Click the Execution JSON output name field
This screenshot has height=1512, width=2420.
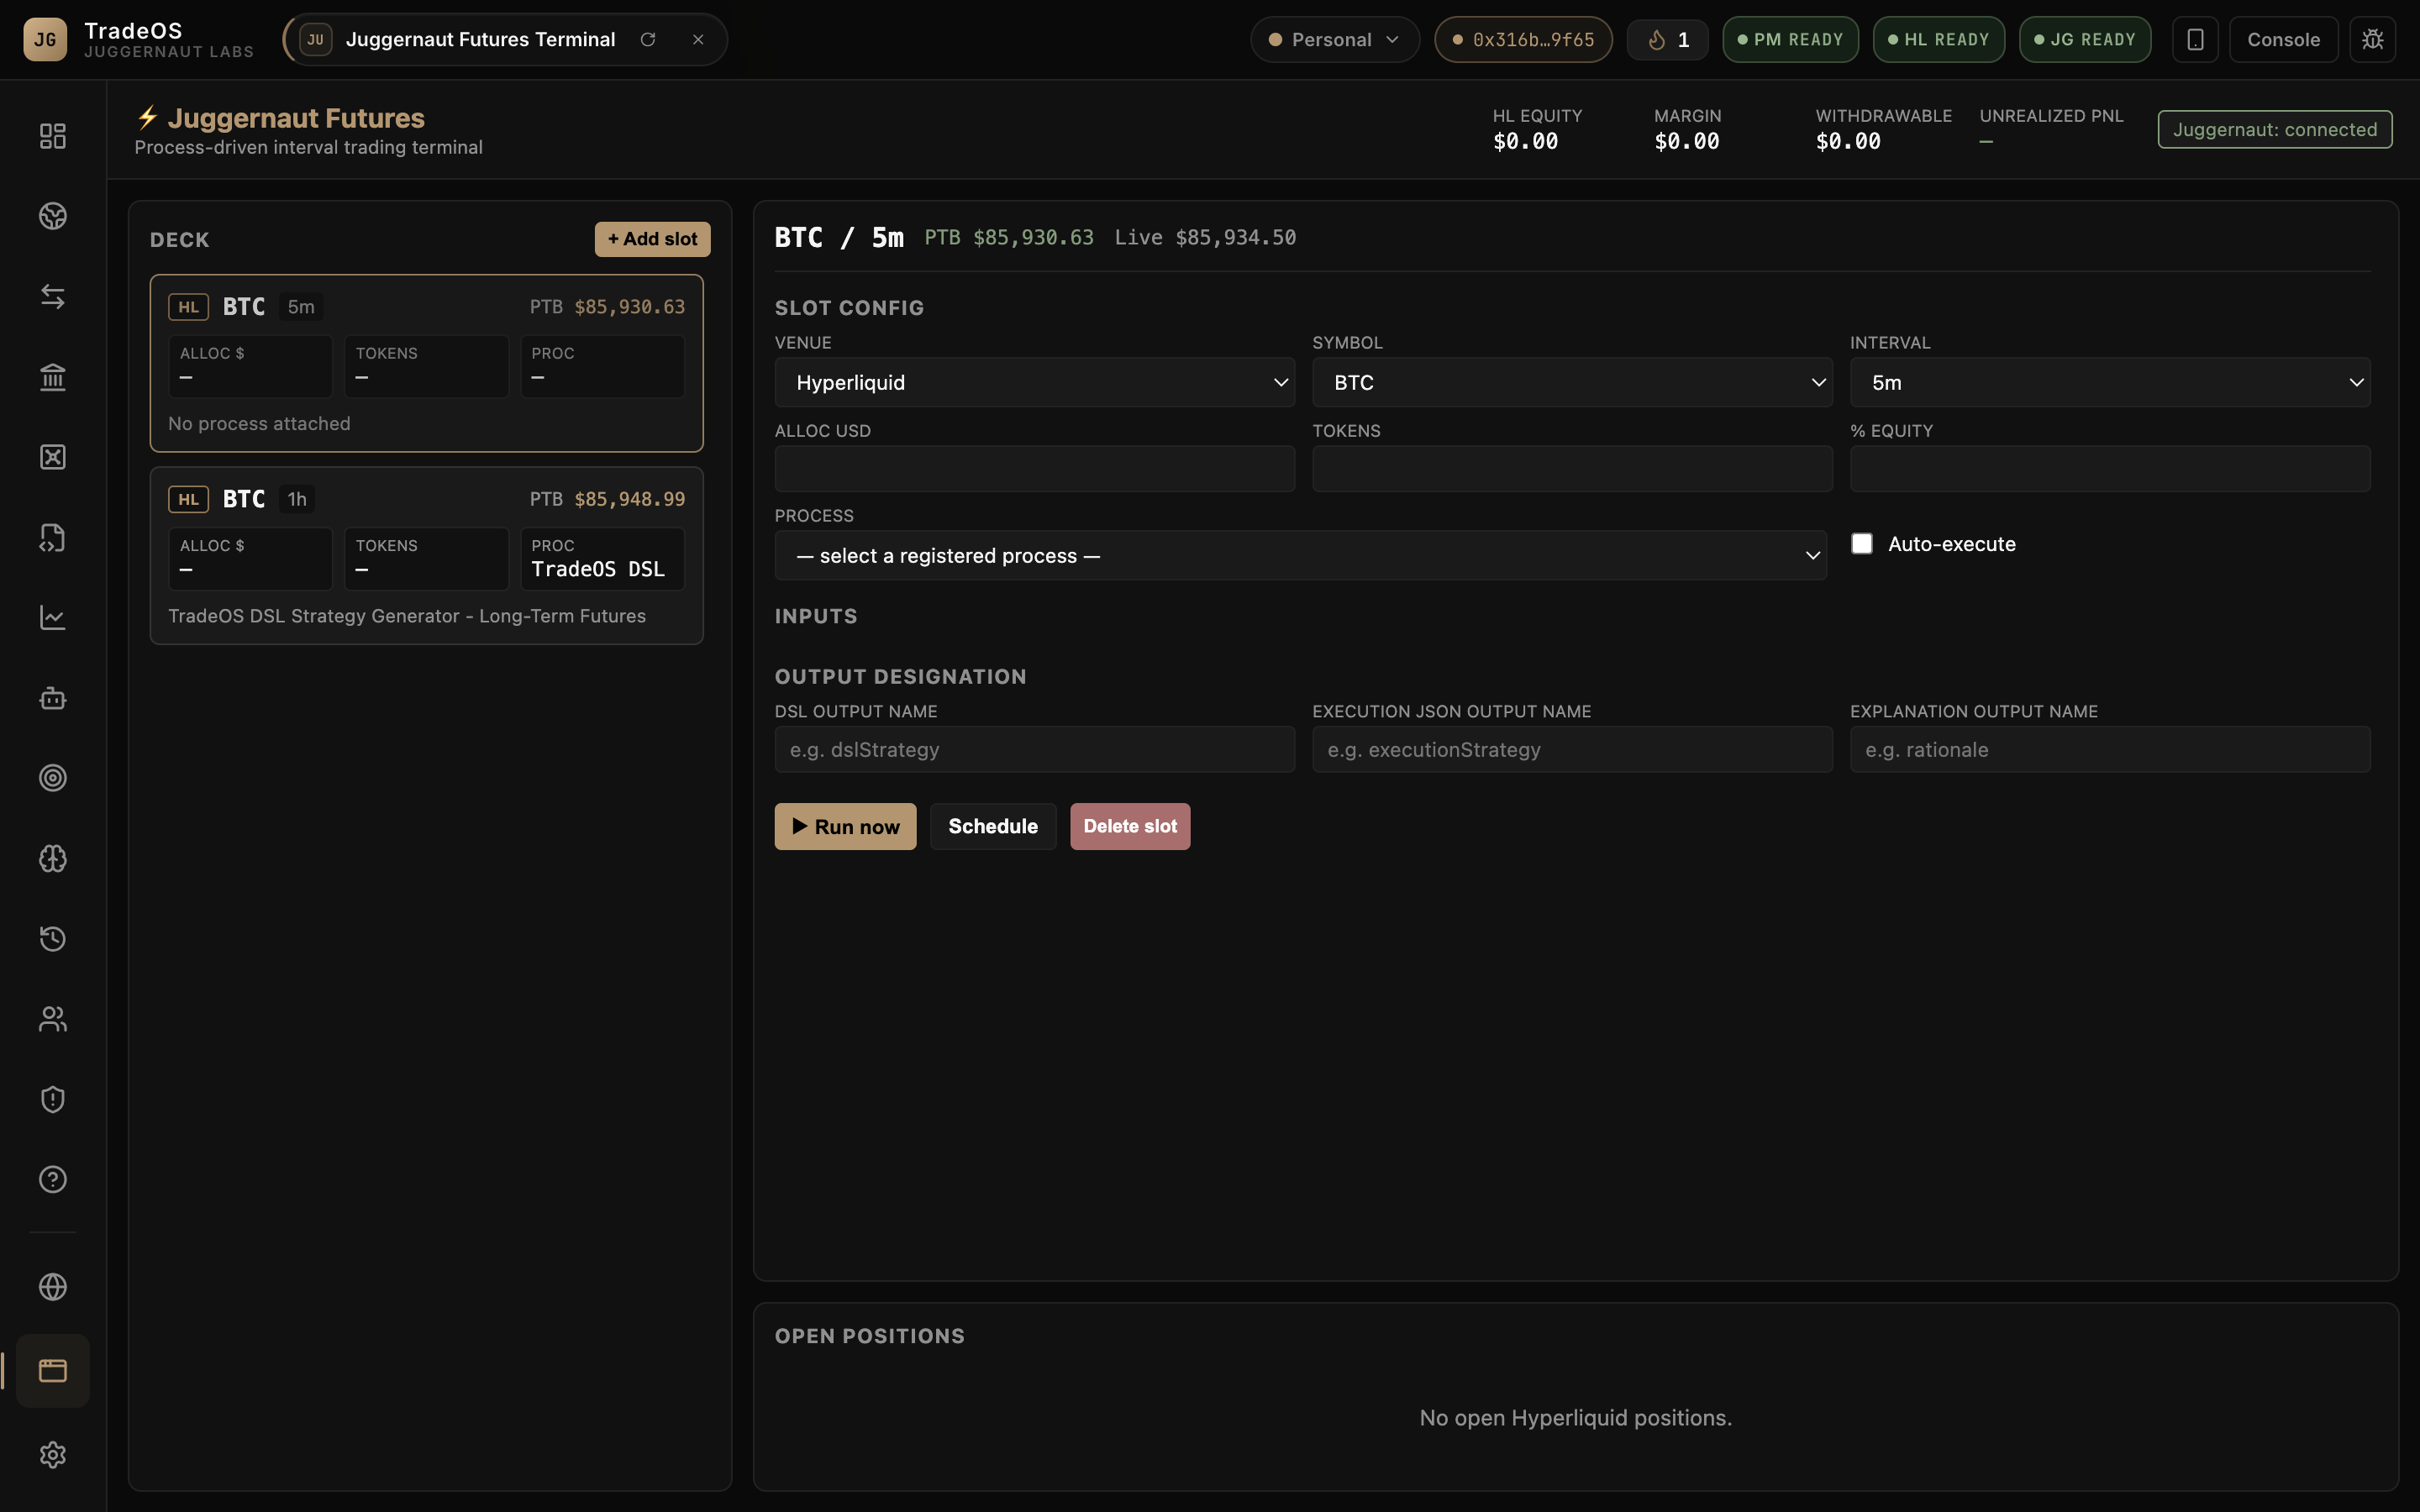[x=1572, y=750]
